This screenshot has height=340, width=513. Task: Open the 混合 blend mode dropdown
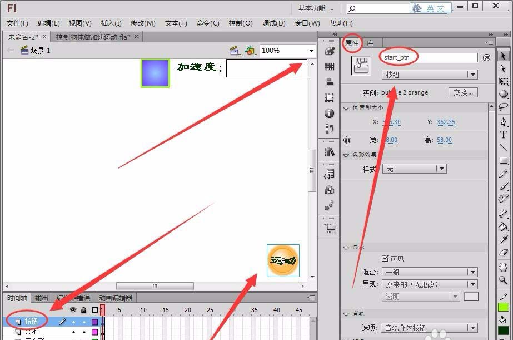click(x=430, y=272)
